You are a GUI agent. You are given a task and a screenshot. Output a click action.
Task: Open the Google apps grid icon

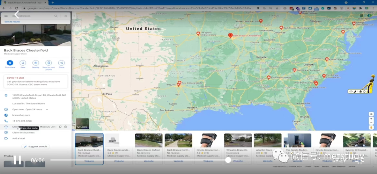361,16
